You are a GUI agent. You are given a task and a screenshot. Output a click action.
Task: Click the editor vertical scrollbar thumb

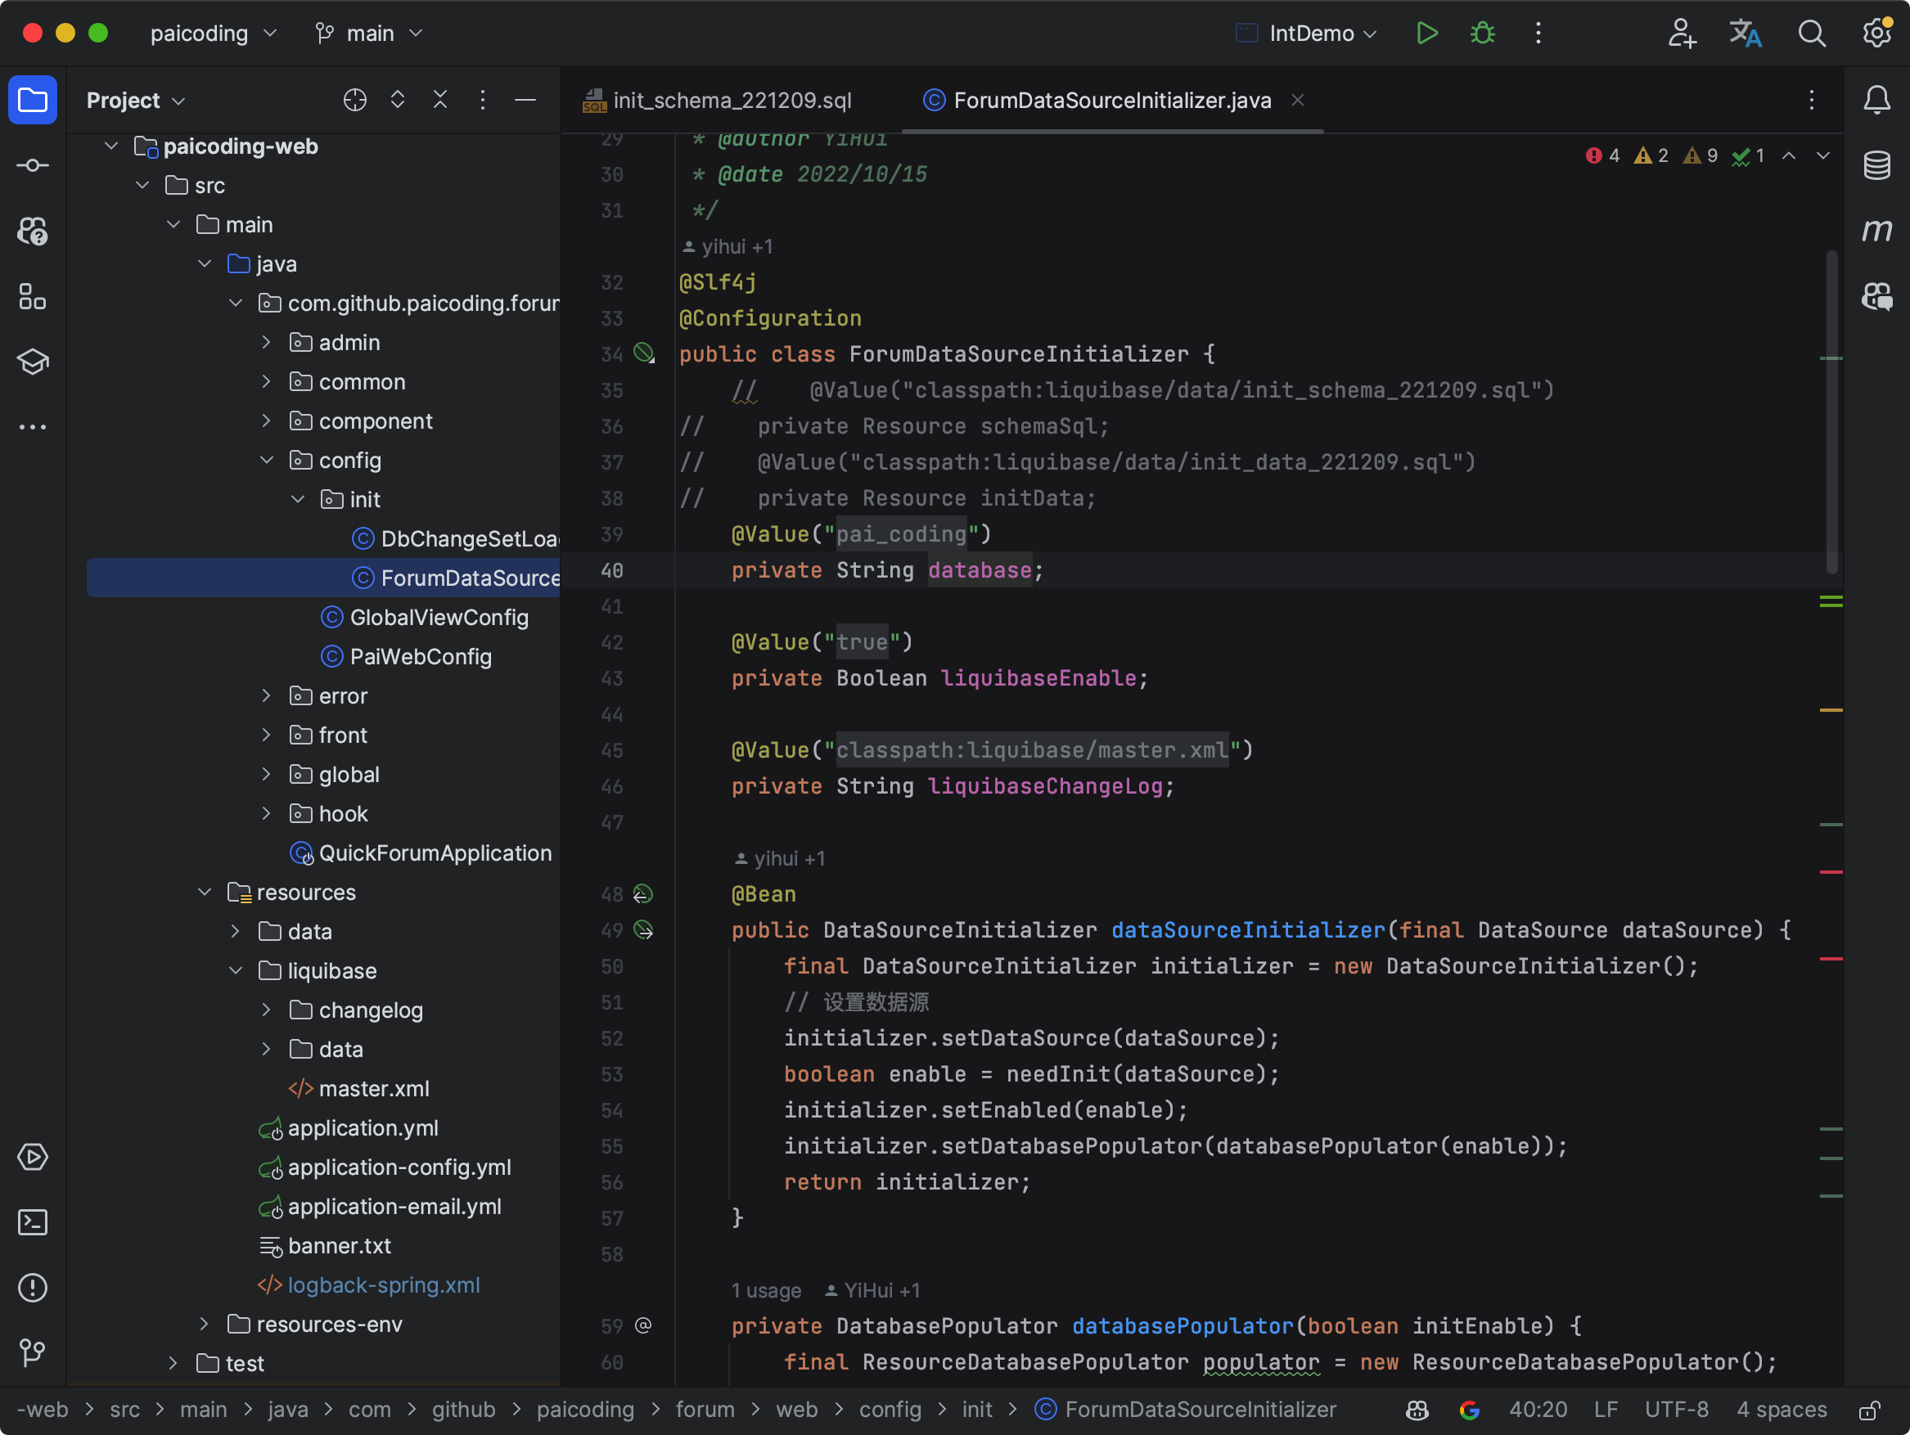click(1831, 412)
